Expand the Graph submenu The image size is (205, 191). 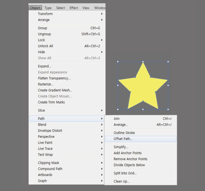67,181
